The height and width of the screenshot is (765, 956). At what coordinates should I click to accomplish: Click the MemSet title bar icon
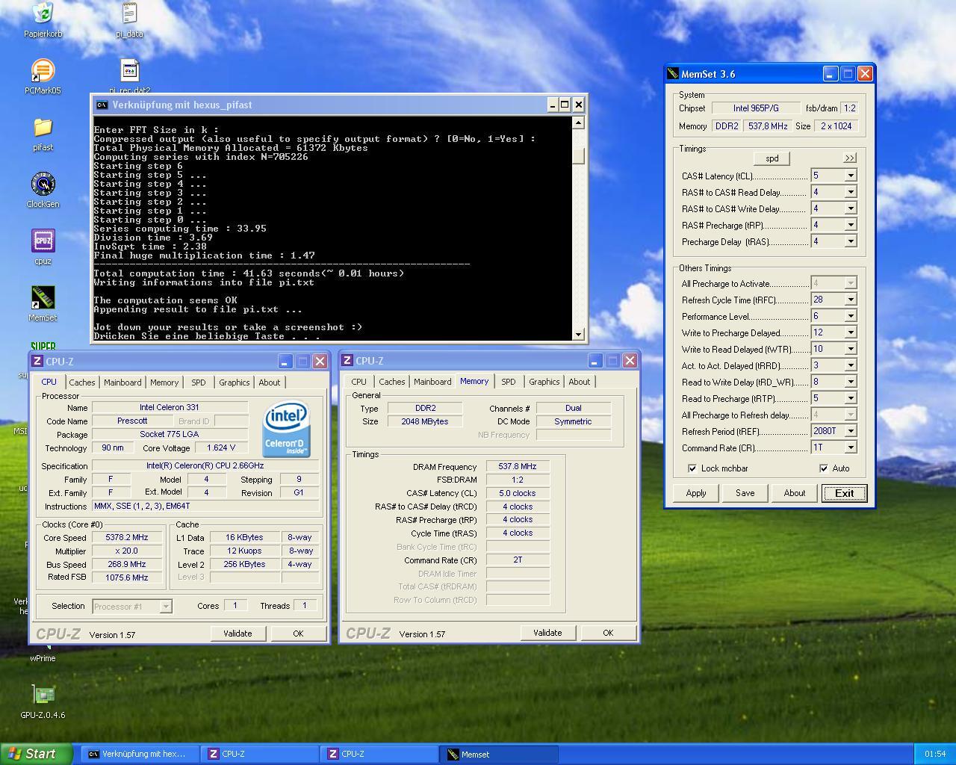pyautogui.click(x=674, y=73)
